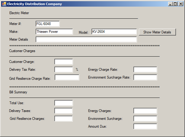Click the 'Customer Charges' section heading

point(22,51)
